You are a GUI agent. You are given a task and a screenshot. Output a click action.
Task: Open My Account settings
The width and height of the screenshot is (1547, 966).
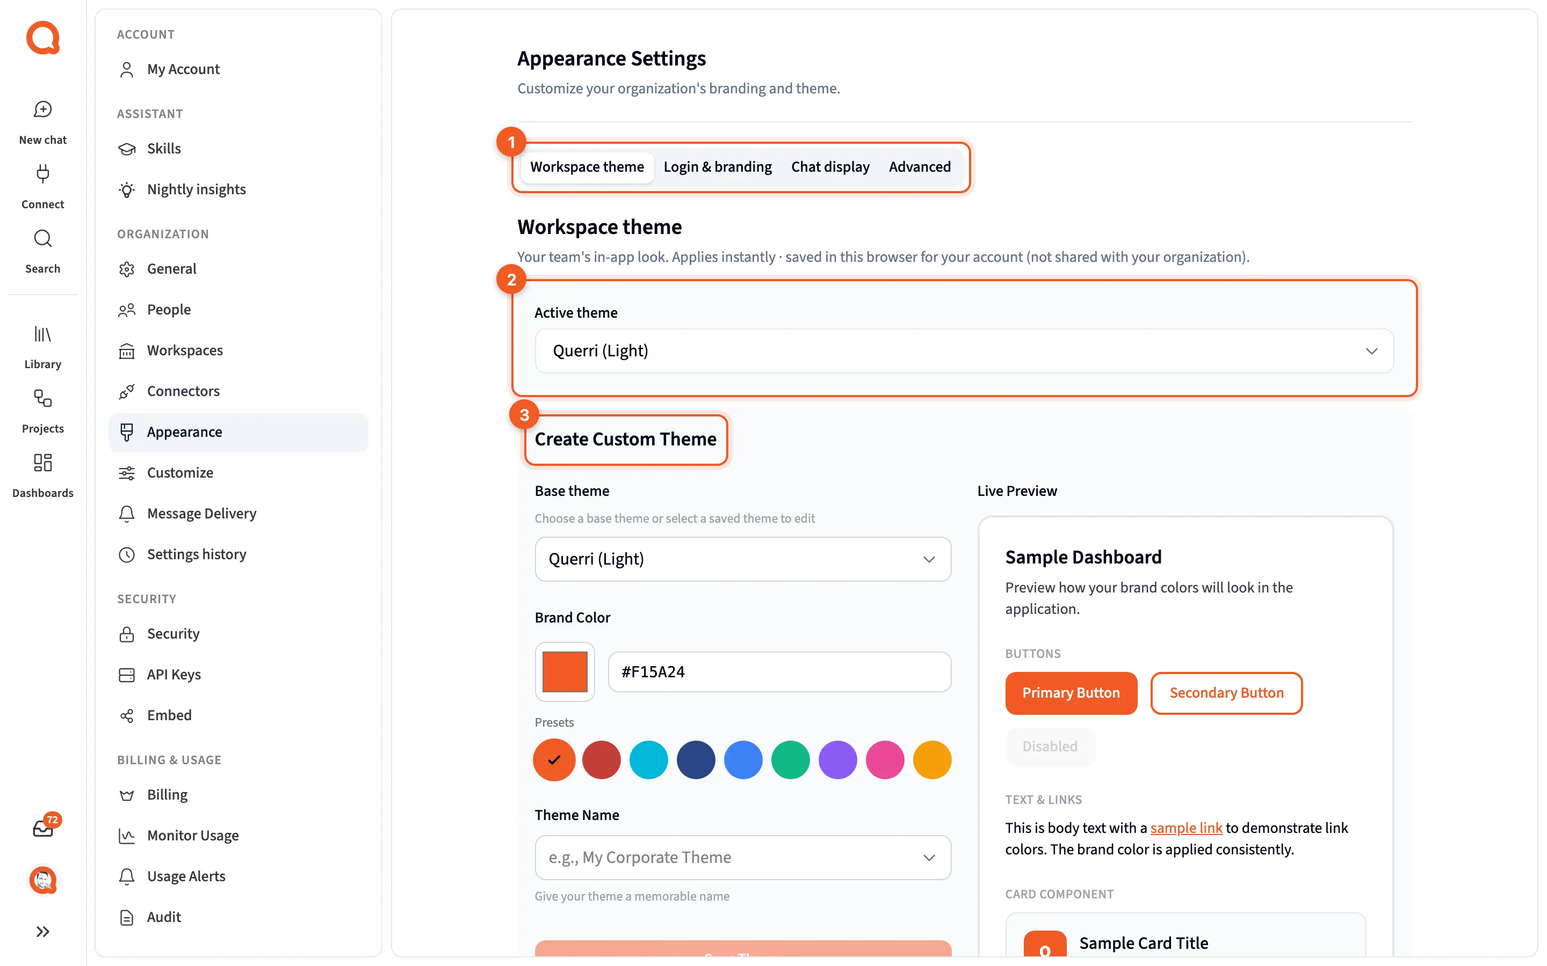click(238, 69)
